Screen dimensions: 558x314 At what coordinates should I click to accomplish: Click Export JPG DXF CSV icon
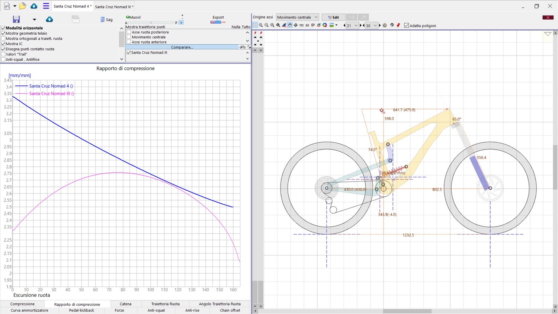click(218, 22)
